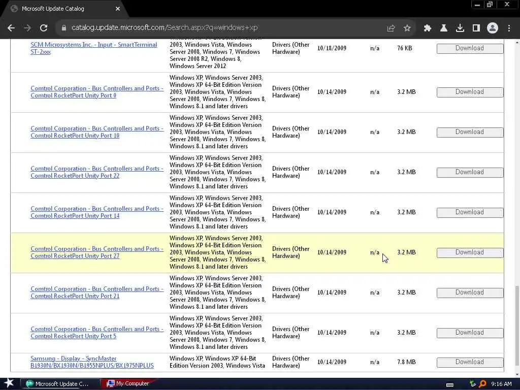This screenshot has width=520, height=390.
Task: Click the scrollbar down arrow
Action: tap(516, 375)
